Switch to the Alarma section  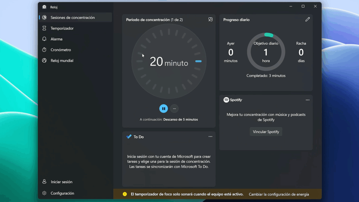56,39
